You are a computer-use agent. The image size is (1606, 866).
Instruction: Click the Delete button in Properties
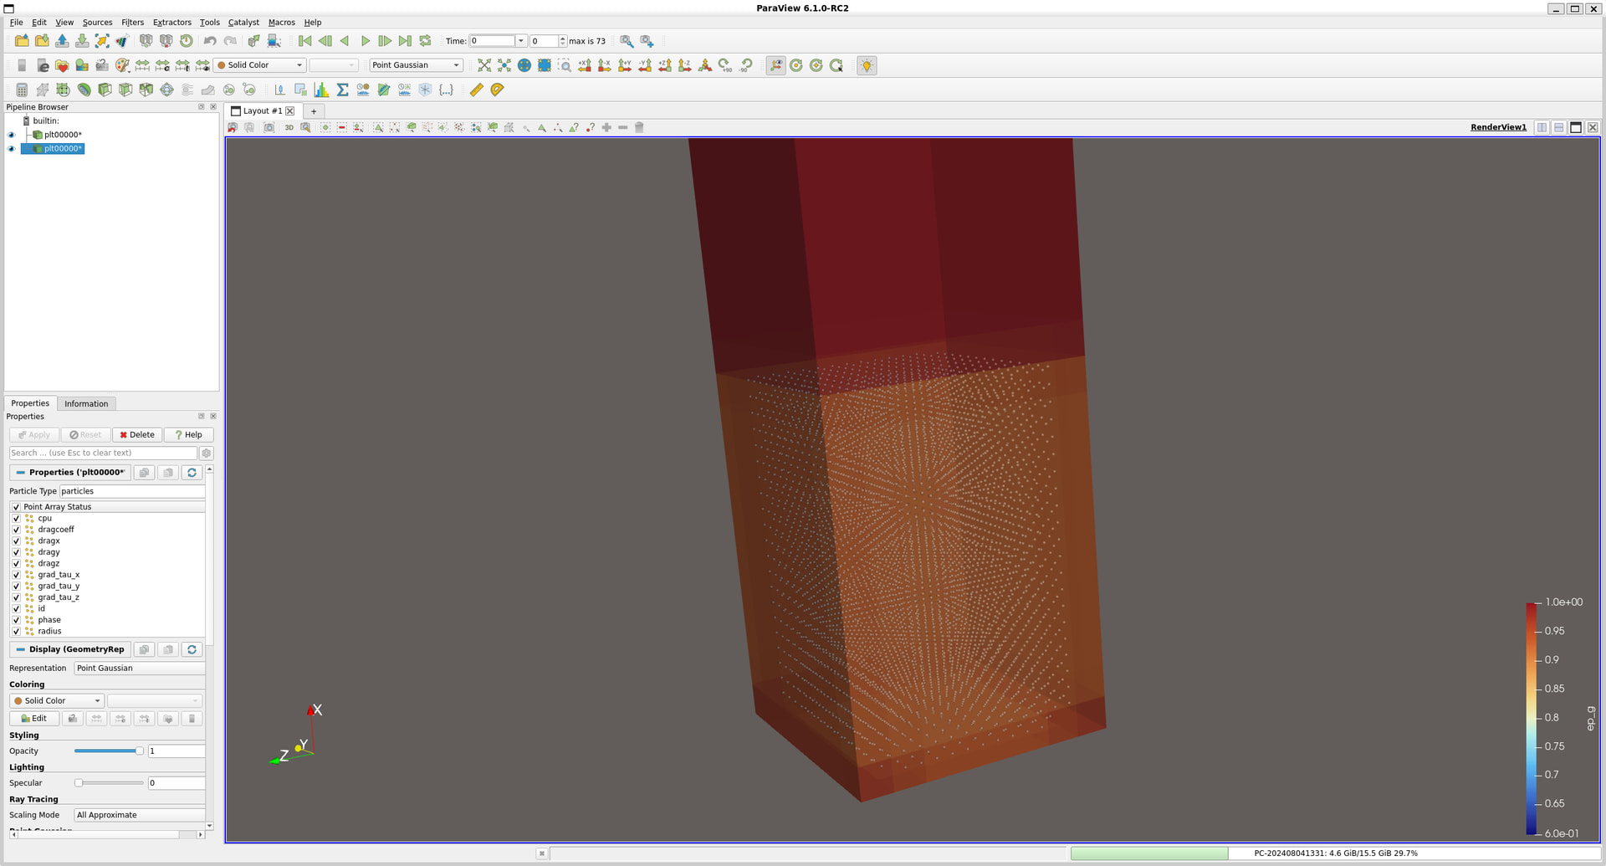(137, 435)
